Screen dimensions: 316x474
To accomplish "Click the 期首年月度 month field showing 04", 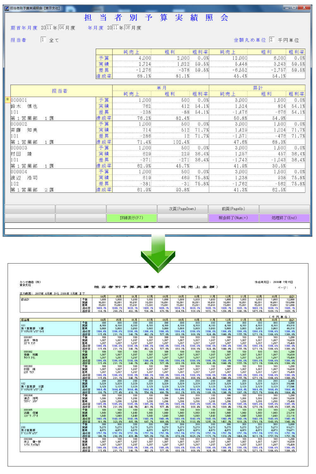I will [x=62, y=27].
